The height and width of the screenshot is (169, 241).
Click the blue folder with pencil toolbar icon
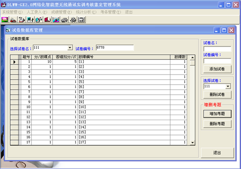pos(39,20)
